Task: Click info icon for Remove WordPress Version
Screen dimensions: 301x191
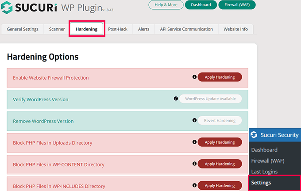Action: pos(194,120)
